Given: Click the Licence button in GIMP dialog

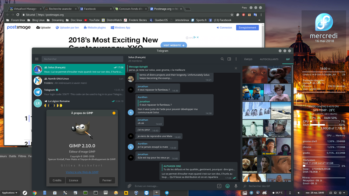Looking at the screenshot, I should pyautogui.click(x=74, y=180).
